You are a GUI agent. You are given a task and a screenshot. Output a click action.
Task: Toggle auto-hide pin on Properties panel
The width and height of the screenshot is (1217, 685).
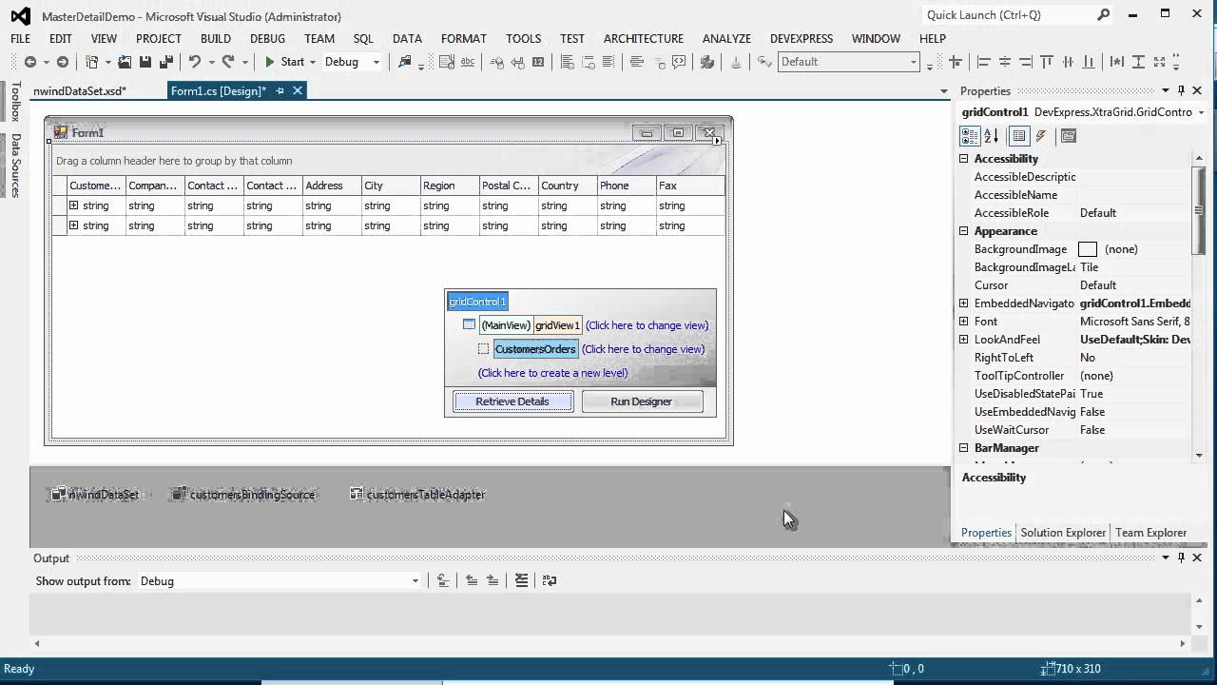point(1181,90)
